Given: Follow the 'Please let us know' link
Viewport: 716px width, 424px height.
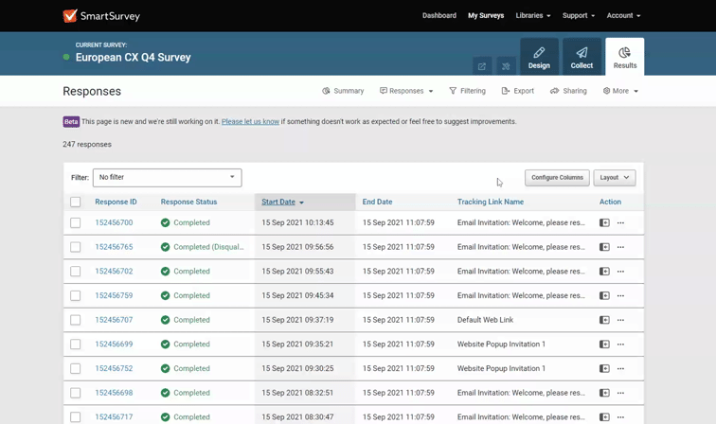Looking at the screenshot, I should click(250, 122).
